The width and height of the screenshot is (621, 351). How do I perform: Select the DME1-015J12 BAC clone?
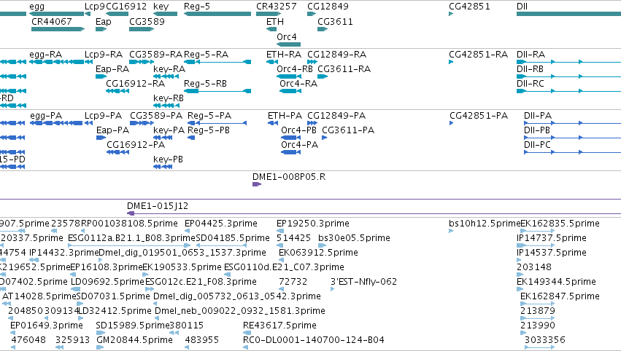coord(374,213)
